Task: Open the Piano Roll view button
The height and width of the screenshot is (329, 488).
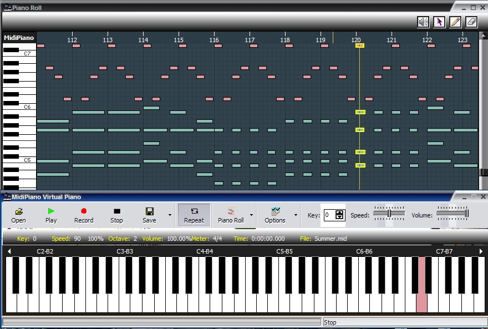Action: coord(231,215)
